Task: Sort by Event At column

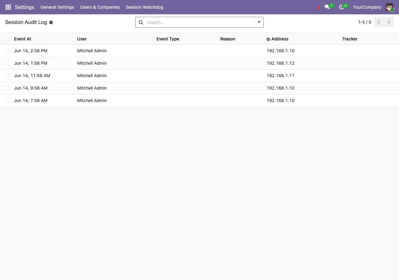Action: pos(22,39)
